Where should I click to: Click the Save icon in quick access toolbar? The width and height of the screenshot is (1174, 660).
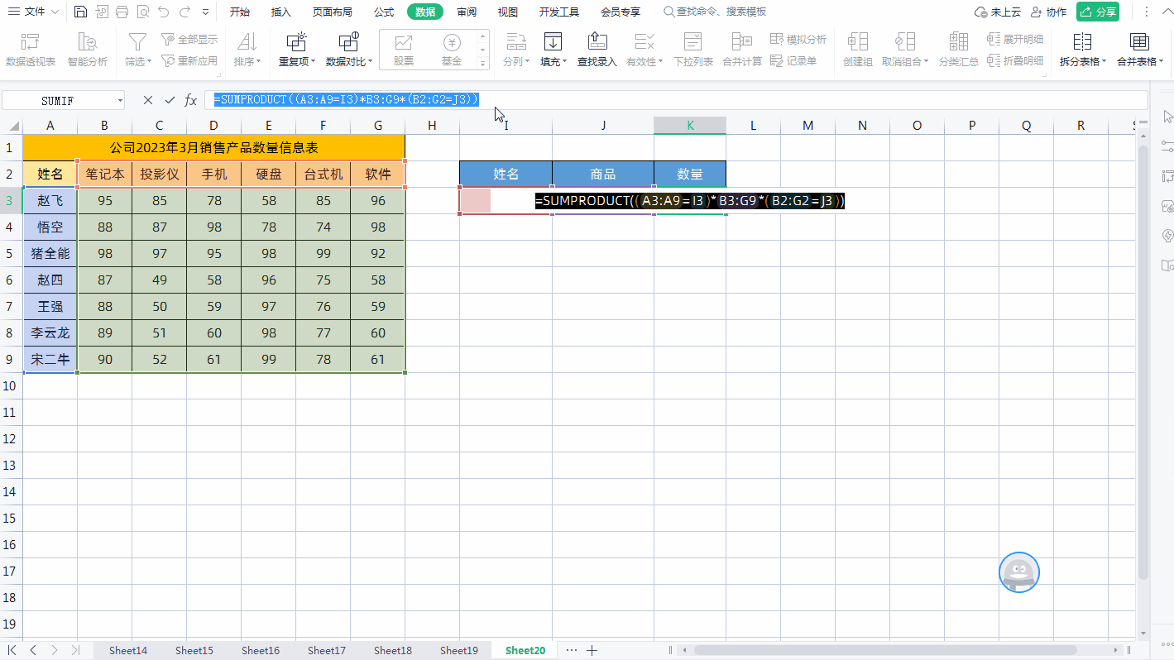(80, 12)
